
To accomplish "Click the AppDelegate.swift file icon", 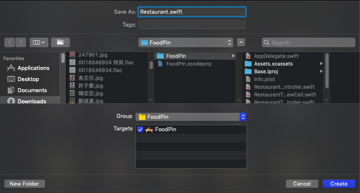I will 248,56.
